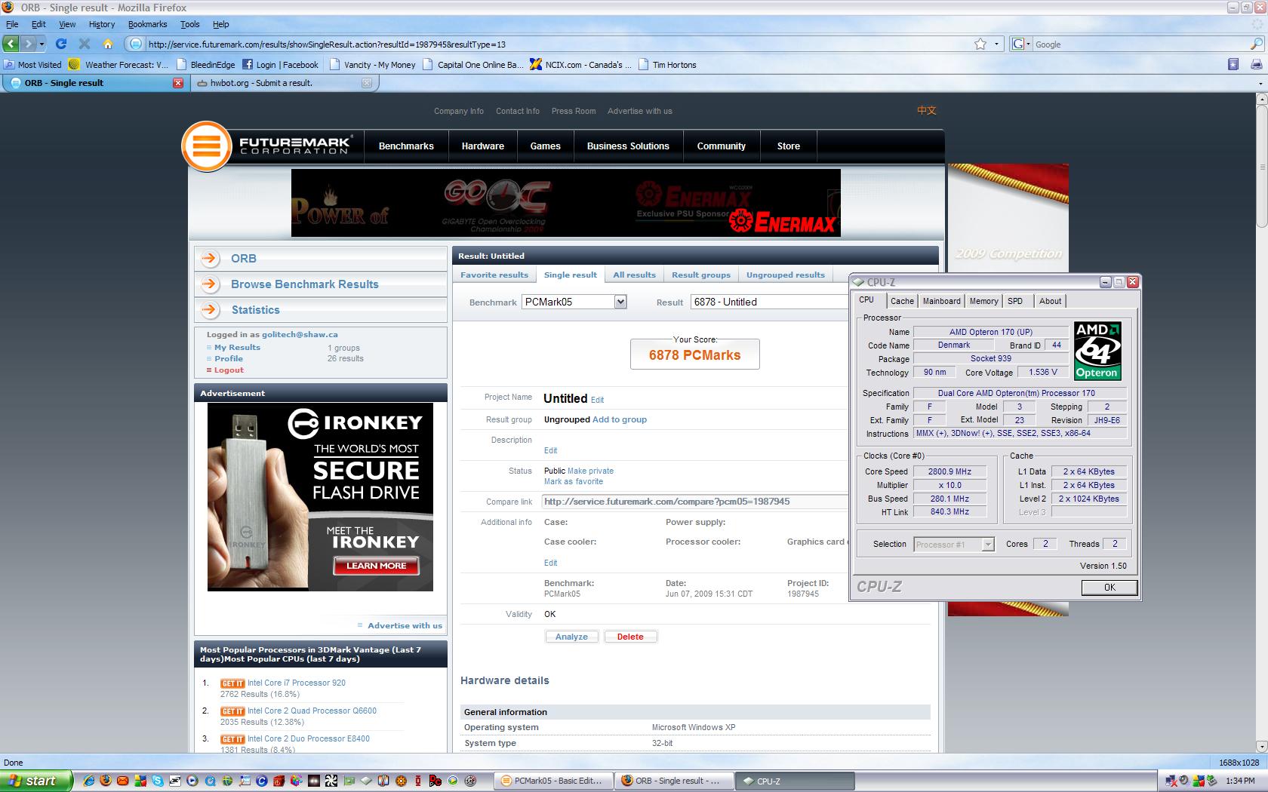Open the CPU-Z About tab
Viewport: 1268px width, 792px height.
[1050, 301]
